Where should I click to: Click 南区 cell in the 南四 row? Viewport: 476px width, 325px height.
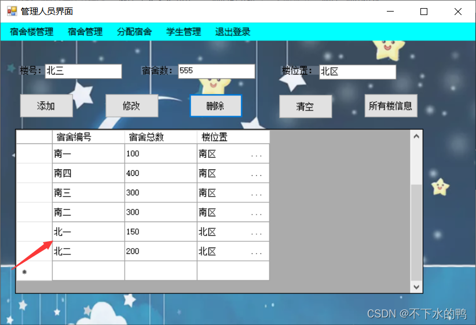coord(233,173)
